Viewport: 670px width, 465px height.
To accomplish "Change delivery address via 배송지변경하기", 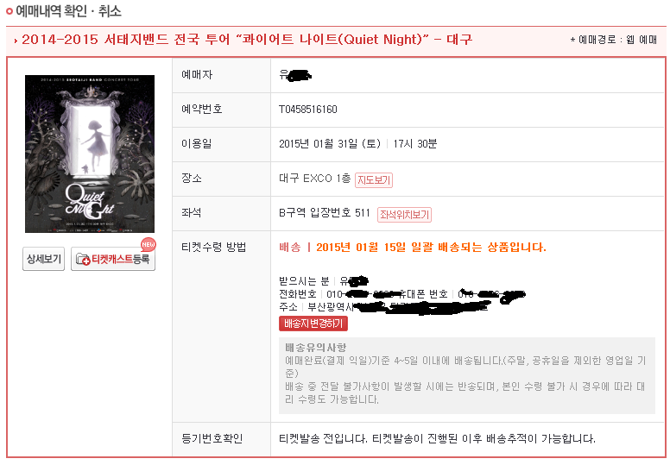I will [313, 324].
